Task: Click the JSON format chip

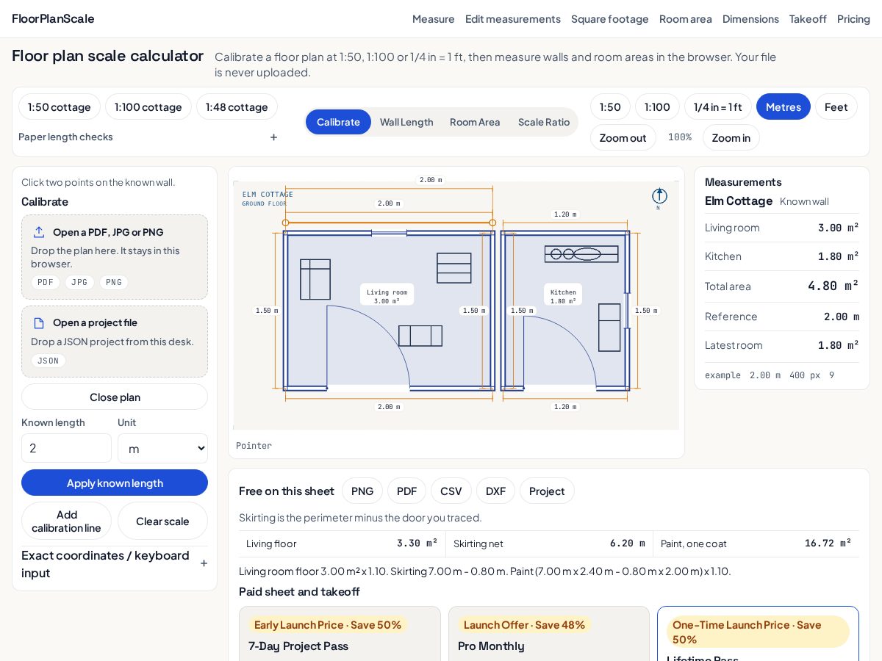Action: pos(49,361)
